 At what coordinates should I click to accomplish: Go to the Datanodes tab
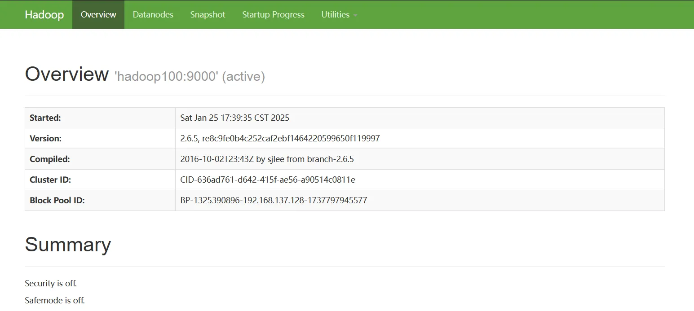(x=153, y=14)
